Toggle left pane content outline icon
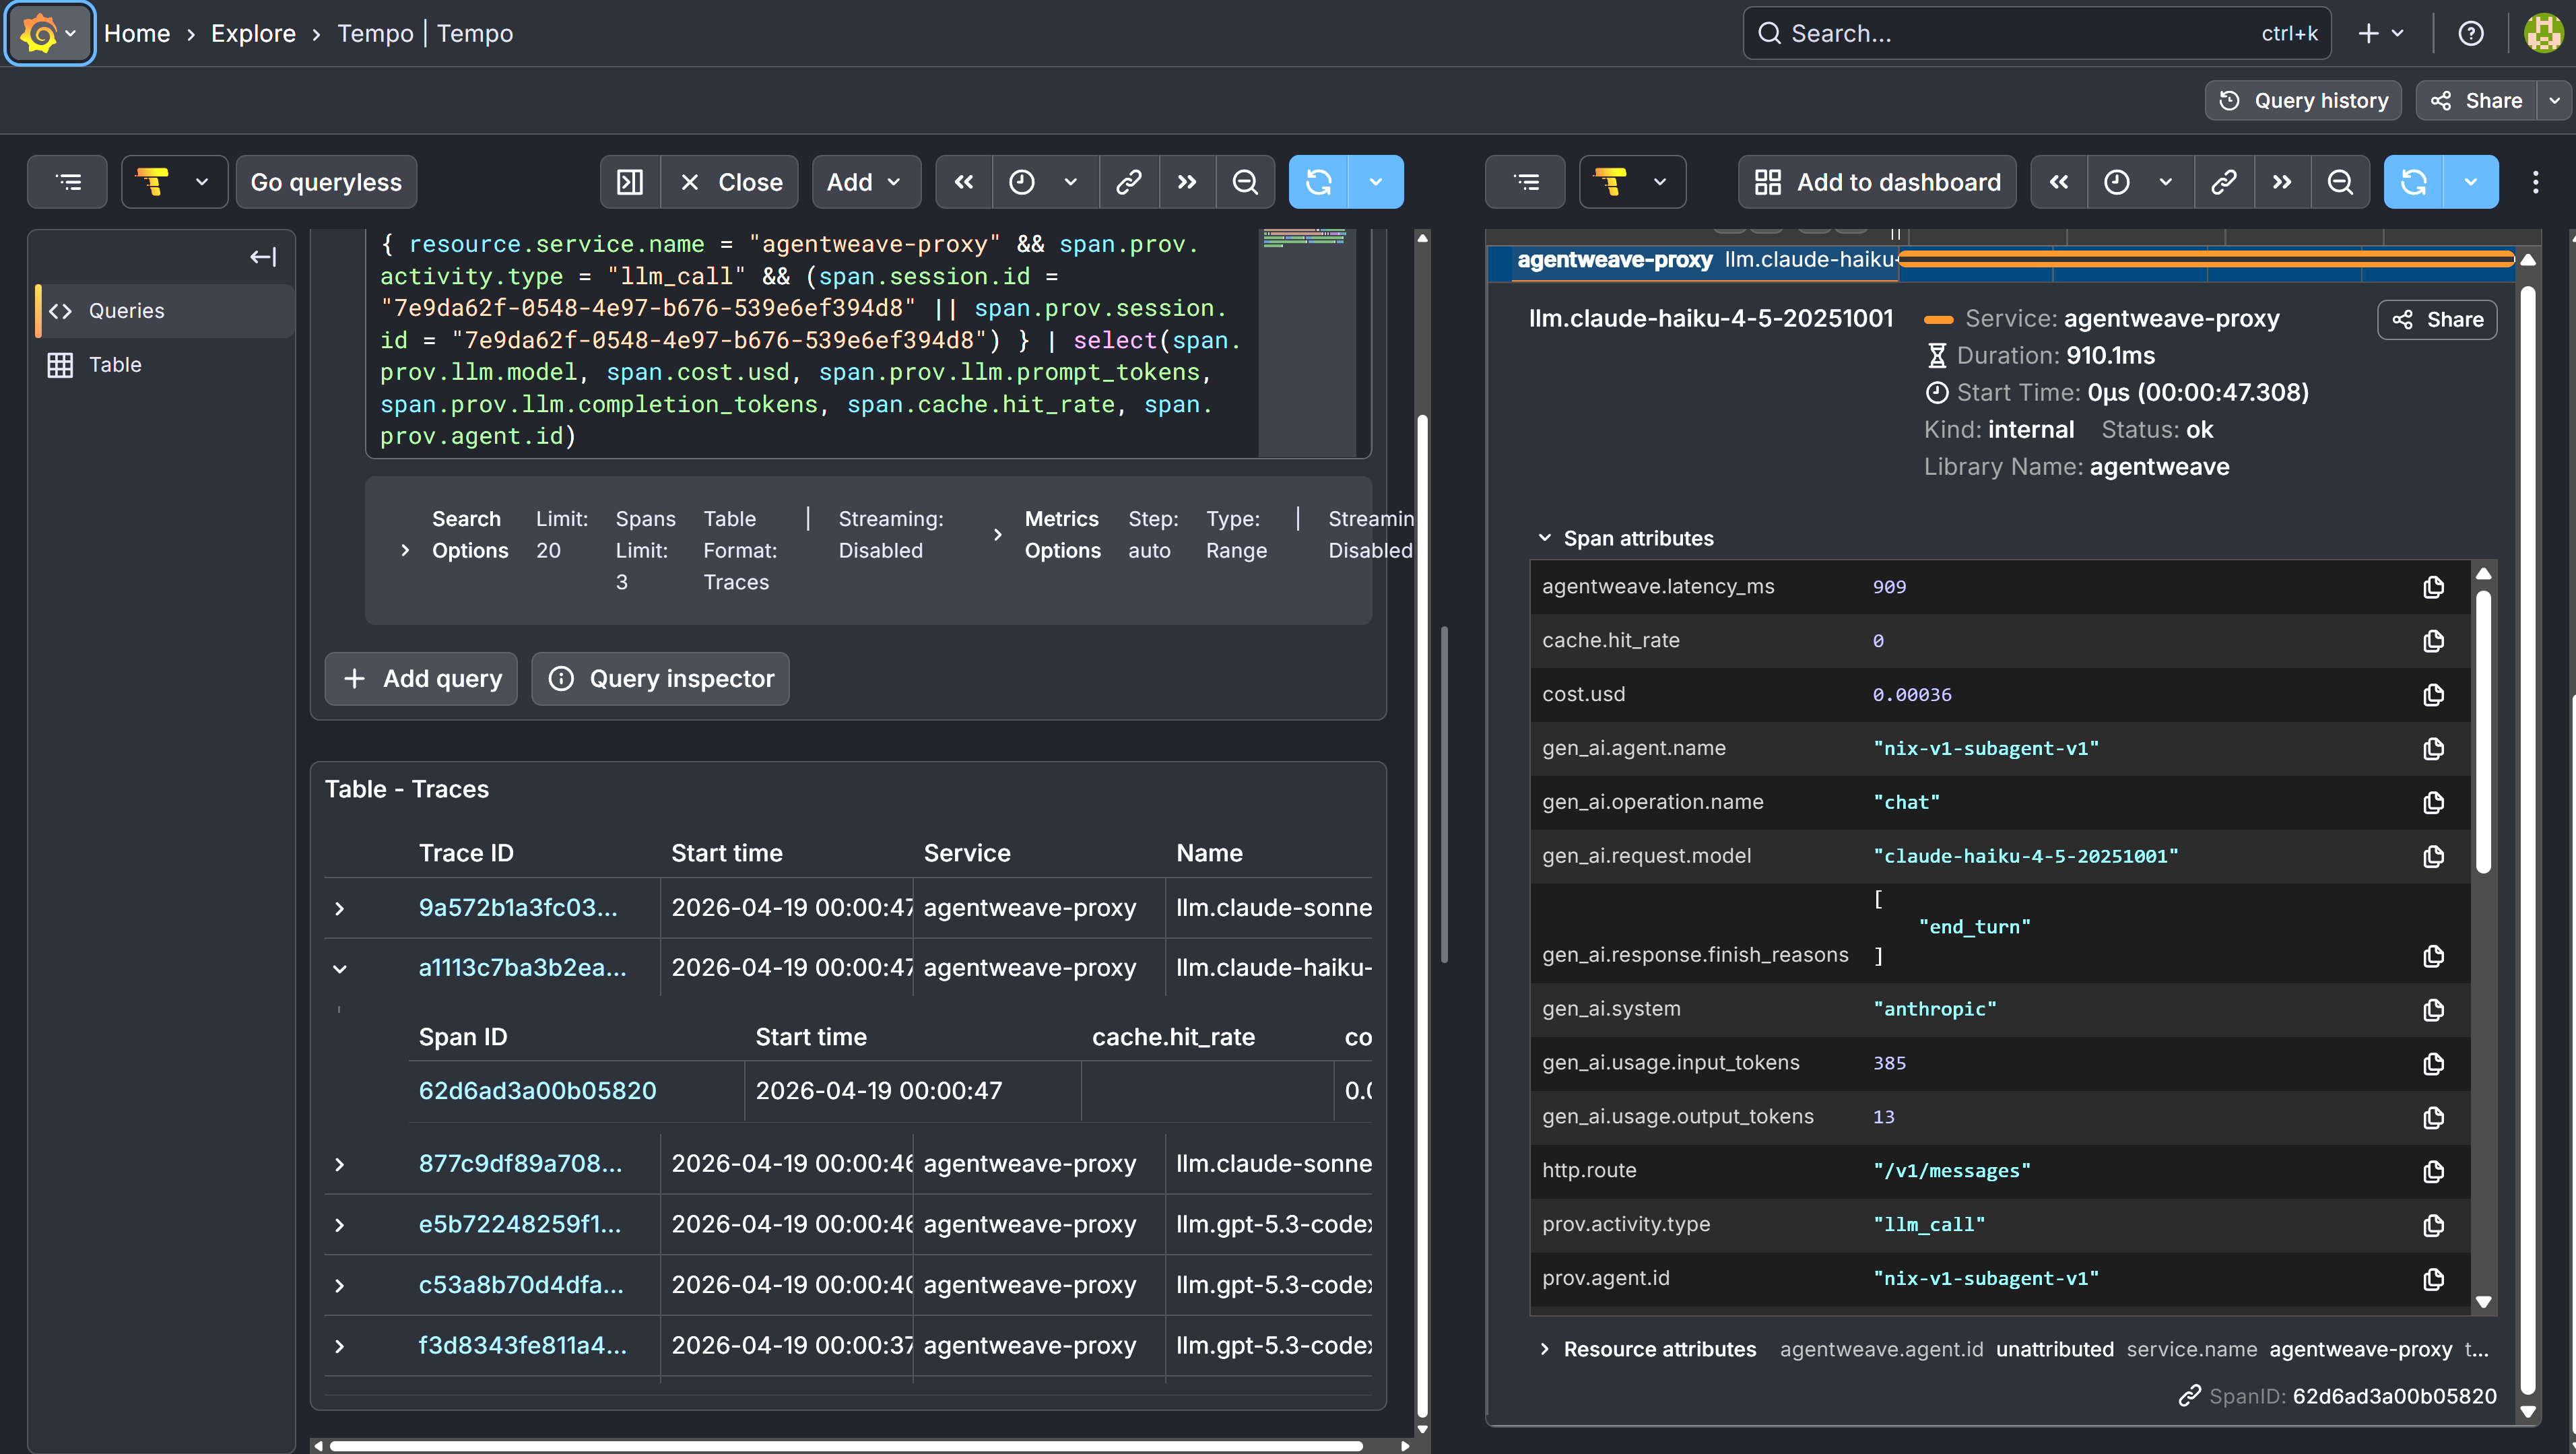 [x=68, y=182]
